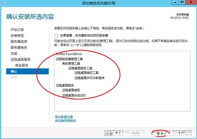Viewport: 197px width, 139px height.
Task: Select the 服务器选择 sidebar item
Action: [x=19, y=42]
